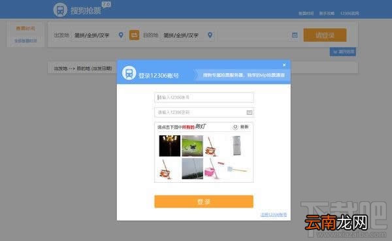Open the first link in top-right header
The width and height of the screenshot is (392, 241).
point(306,13)
